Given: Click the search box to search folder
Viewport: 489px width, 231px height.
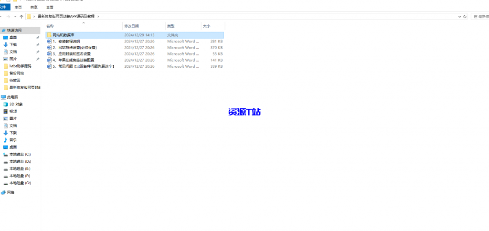Looking at the screenshot, I should pos(480,17).
